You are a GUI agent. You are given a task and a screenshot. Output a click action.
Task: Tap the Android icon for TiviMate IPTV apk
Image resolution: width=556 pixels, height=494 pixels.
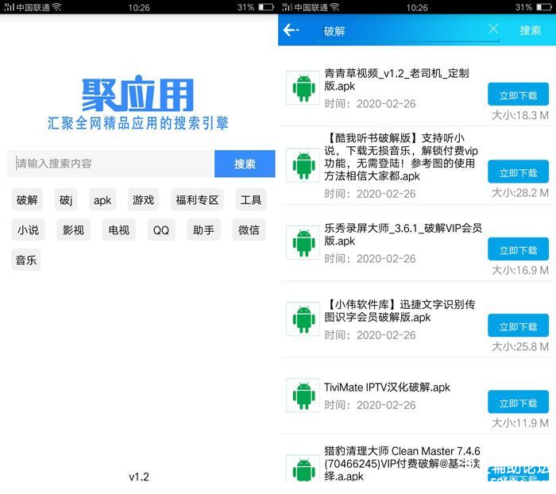[303, 396]
